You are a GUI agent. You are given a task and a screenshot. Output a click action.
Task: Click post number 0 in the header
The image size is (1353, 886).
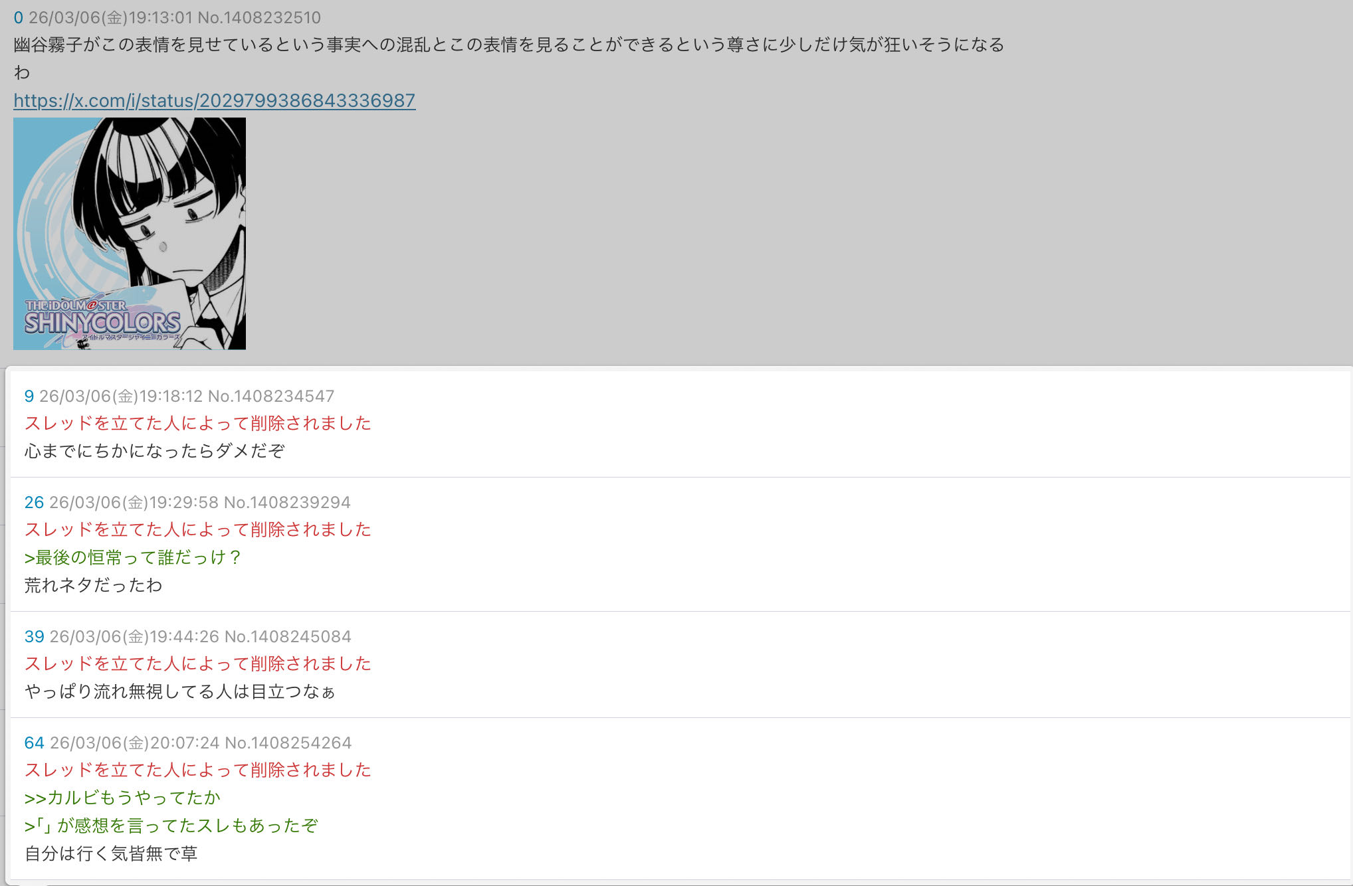[x=18, y=17]
